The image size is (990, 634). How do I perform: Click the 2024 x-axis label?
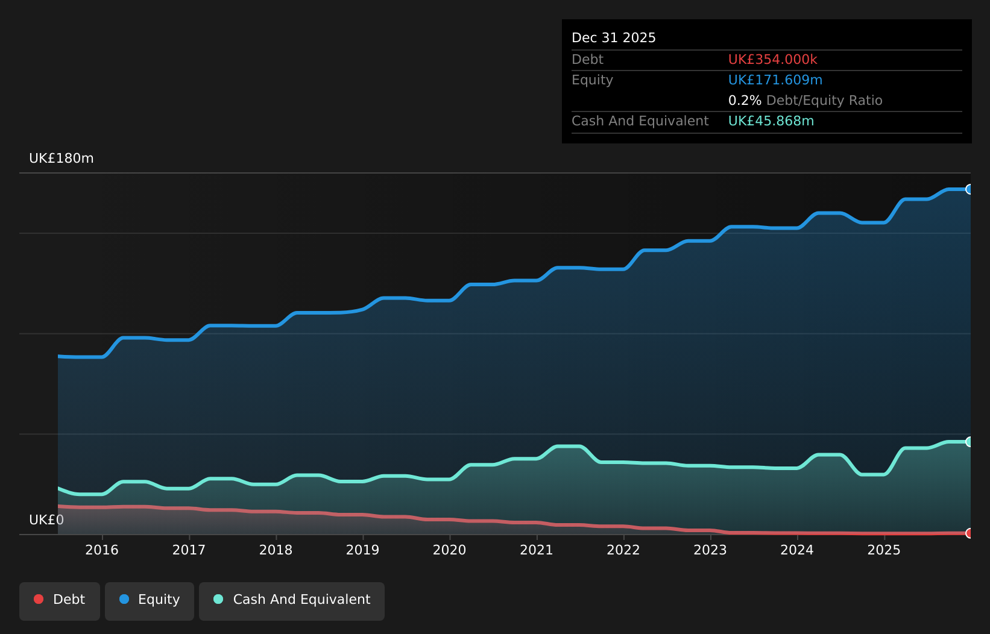tap(797, 550)
